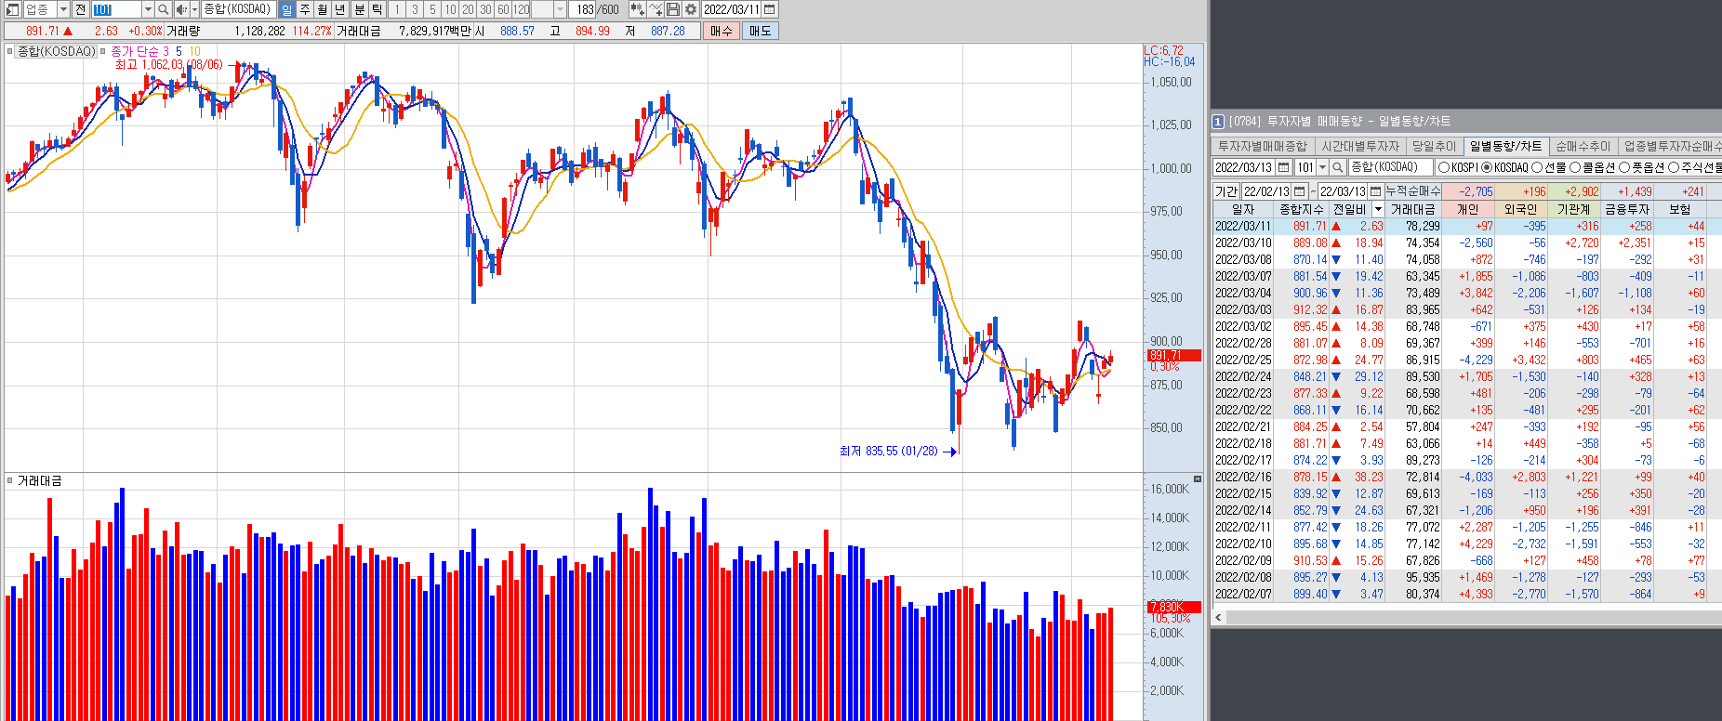The height and width of the screenshot is (721, 1722).
Task: Open the calendar next to 2022/03/11
Action: pyautogui.click(x=769, y=9)
